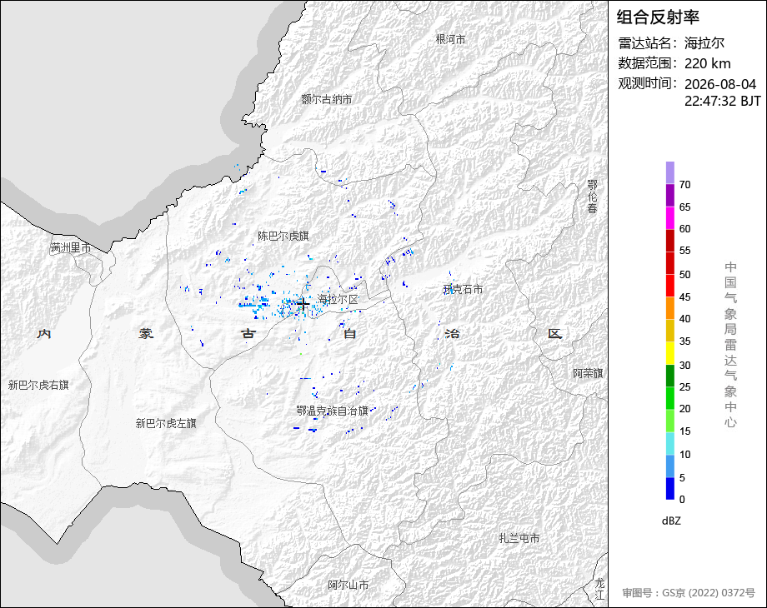Screen dimensions: 767x608
Task: Click the 审图号 GS京 (2022) 0372号 text
Action: pyautogui.click(x=689, y=593)
